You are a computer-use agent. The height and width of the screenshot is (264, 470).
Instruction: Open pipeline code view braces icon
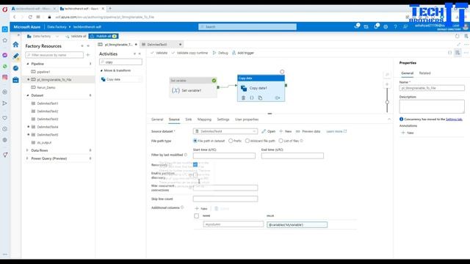pos(449,53)
